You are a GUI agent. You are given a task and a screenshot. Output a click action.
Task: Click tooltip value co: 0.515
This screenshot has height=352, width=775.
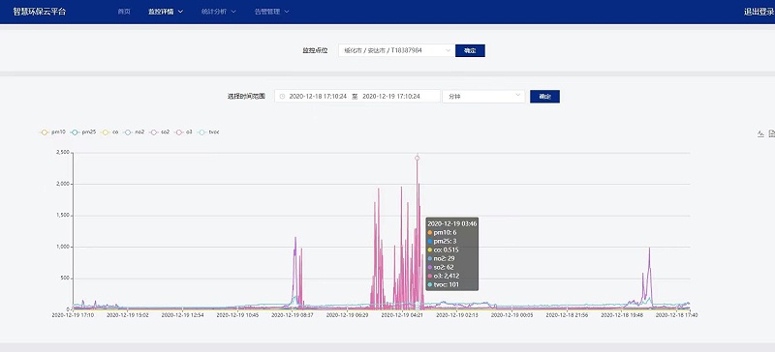[x=444, y=249]
